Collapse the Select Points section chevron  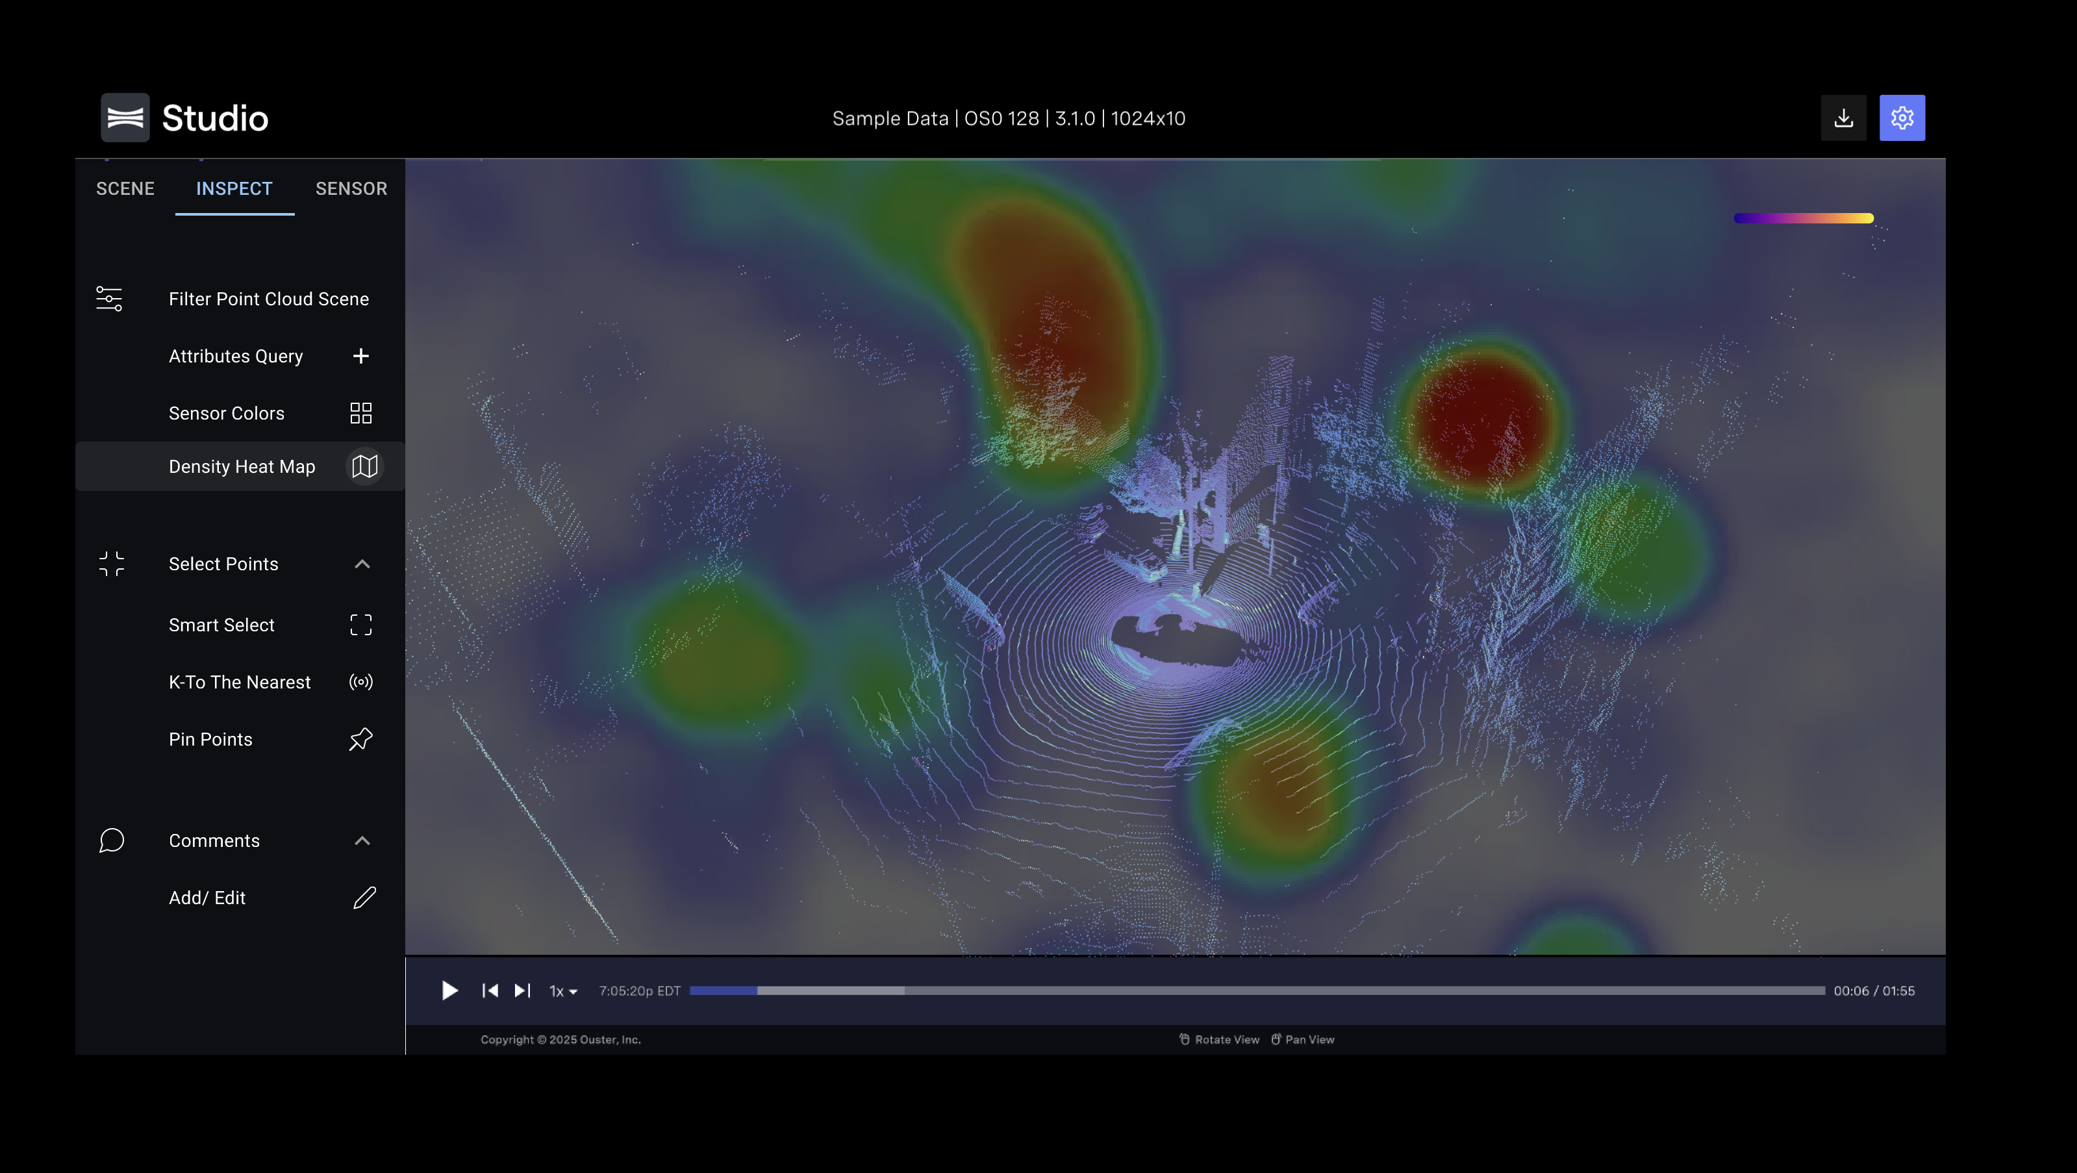[362, 564]
